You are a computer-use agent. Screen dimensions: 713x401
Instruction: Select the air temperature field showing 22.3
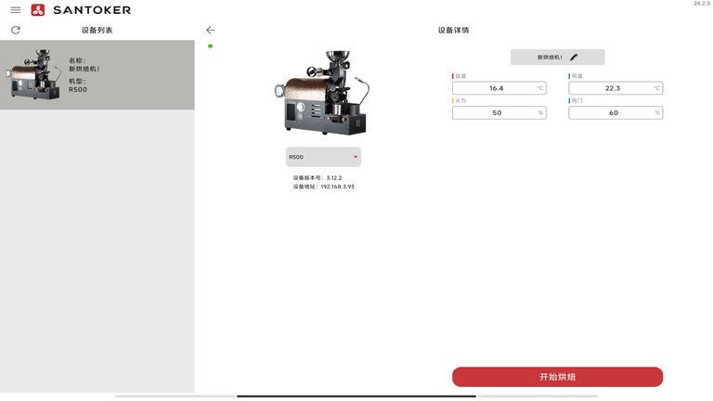(x=615, y=88)
